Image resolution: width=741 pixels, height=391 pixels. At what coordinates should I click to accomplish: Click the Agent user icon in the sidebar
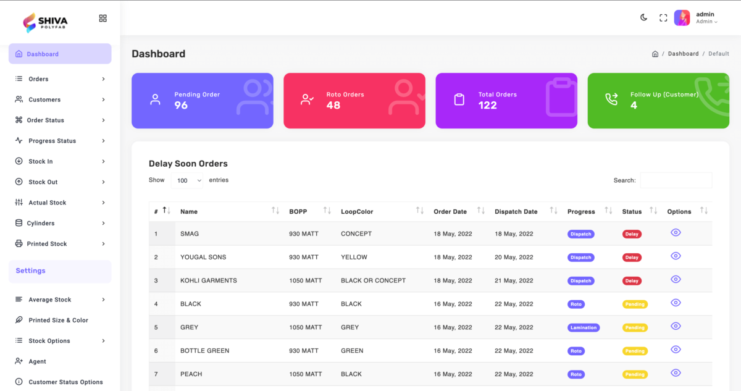click(18, 361)
